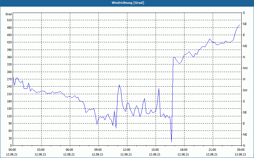The width and height of the screenshot is (254, 158).
Task: Click the 450 degree axis label
Action: [10, 35]
